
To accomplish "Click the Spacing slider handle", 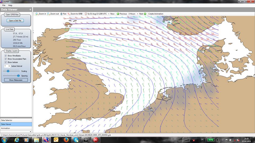I will pyautogui.click(x=18, y=75).
